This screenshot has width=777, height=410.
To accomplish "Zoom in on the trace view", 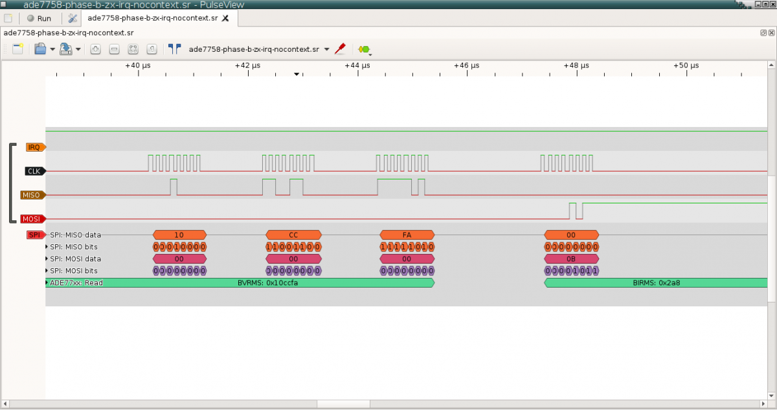I will pos(95,49).
